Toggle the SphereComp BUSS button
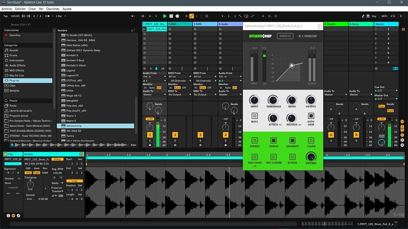The height and width of the screenshot is (229, 408). point(254,116)
